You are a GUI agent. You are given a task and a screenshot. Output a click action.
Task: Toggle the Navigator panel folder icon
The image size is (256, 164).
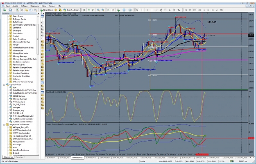(27, 10)
